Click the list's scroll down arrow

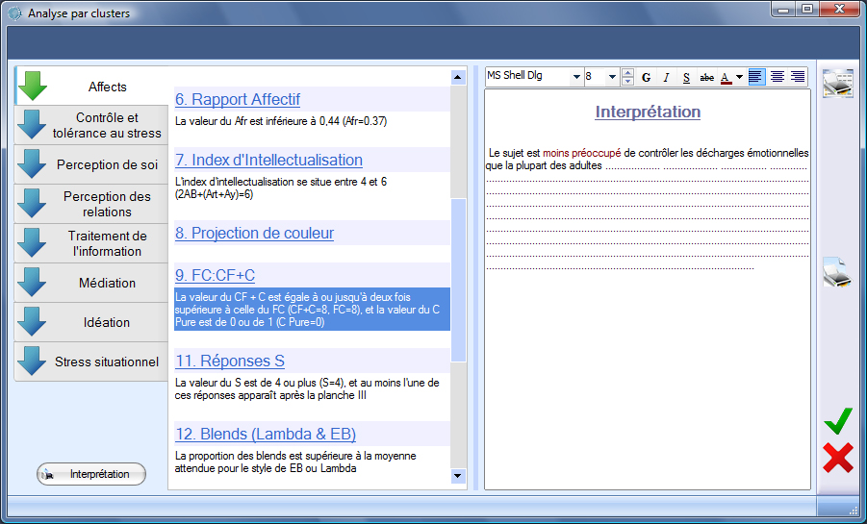pyautogui.click(x=458, y=476)
